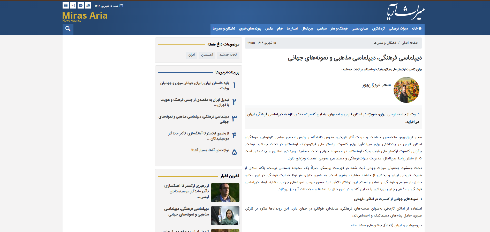Click the calendar icon beside the date

tap(122, 5)
